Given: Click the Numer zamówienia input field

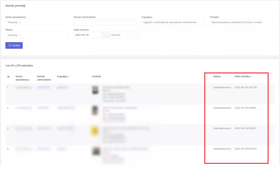Looking at the screenshot, I should [105, 22].
